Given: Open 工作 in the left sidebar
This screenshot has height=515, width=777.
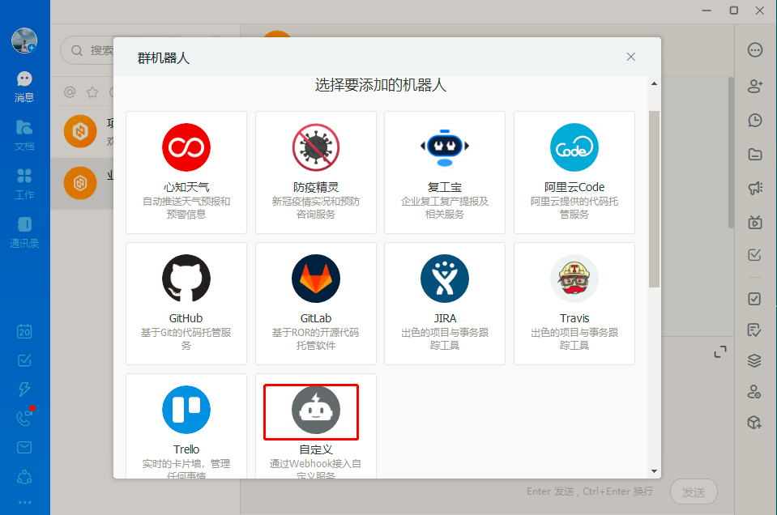Looking at the screenshot, I should pos(24,184).
